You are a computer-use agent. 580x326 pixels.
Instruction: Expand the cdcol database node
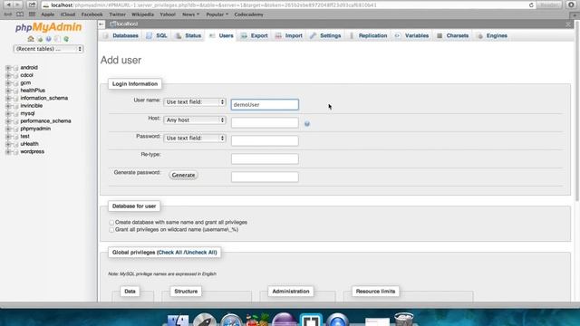click(8, 75)
